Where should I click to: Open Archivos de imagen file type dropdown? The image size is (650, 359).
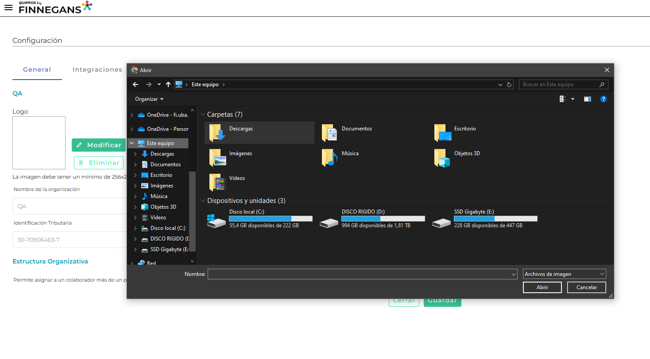[x=564, y=274]
